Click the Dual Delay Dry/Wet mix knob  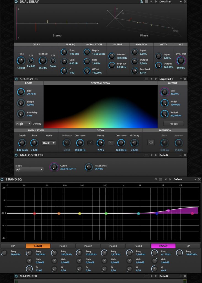[181, 61]
